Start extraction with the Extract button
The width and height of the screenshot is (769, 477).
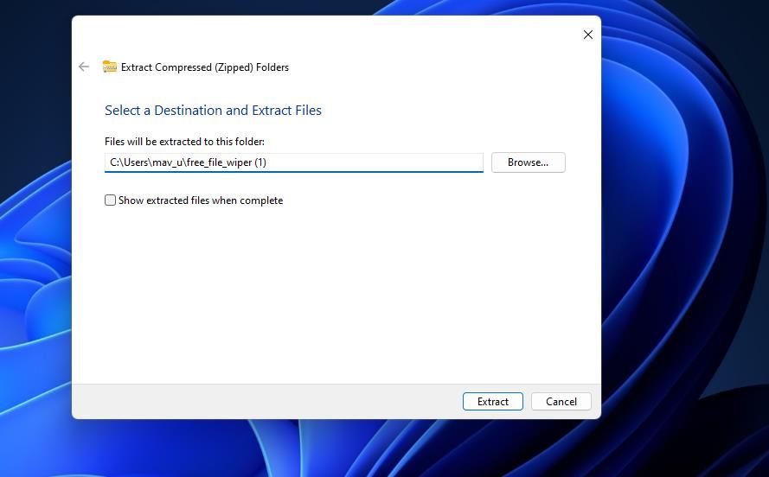(493, 402)
